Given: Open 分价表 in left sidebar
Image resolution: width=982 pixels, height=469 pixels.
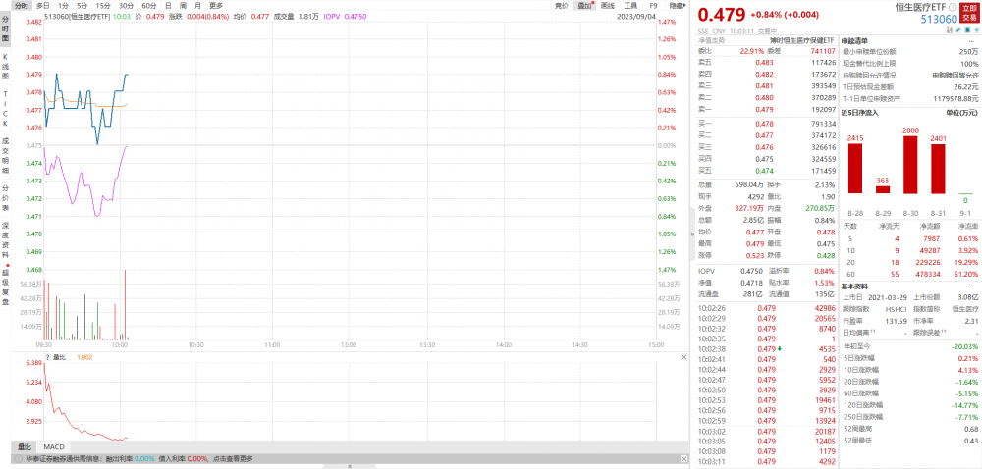Looking at the screenshot, I should pos(6,198).
